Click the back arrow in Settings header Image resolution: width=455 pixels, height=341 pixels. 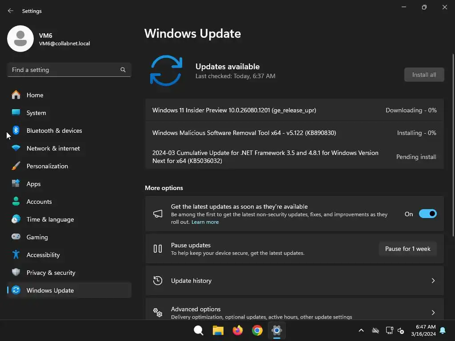tap(11, 11)
